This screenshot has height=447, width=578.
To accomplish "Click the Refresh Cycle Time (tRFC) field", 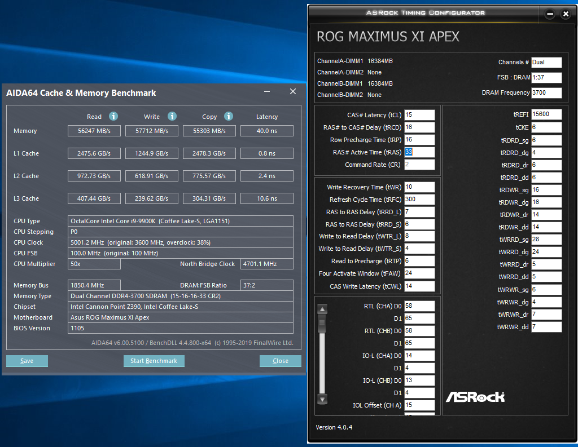I will [419, 200].
